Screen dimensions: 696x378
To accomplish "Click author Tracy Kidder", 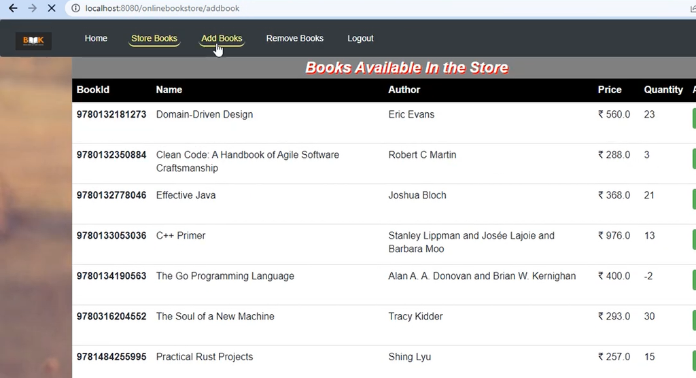I will (x=415, y=316).
